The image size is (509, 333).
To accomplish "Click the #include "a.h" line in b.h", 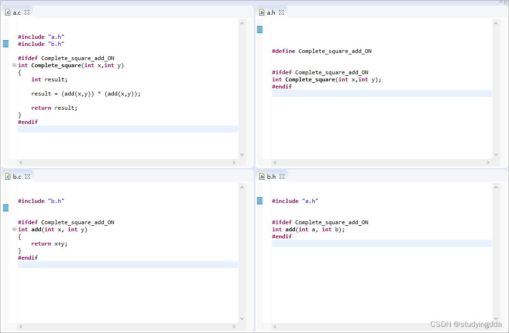I will click(295, 201).
